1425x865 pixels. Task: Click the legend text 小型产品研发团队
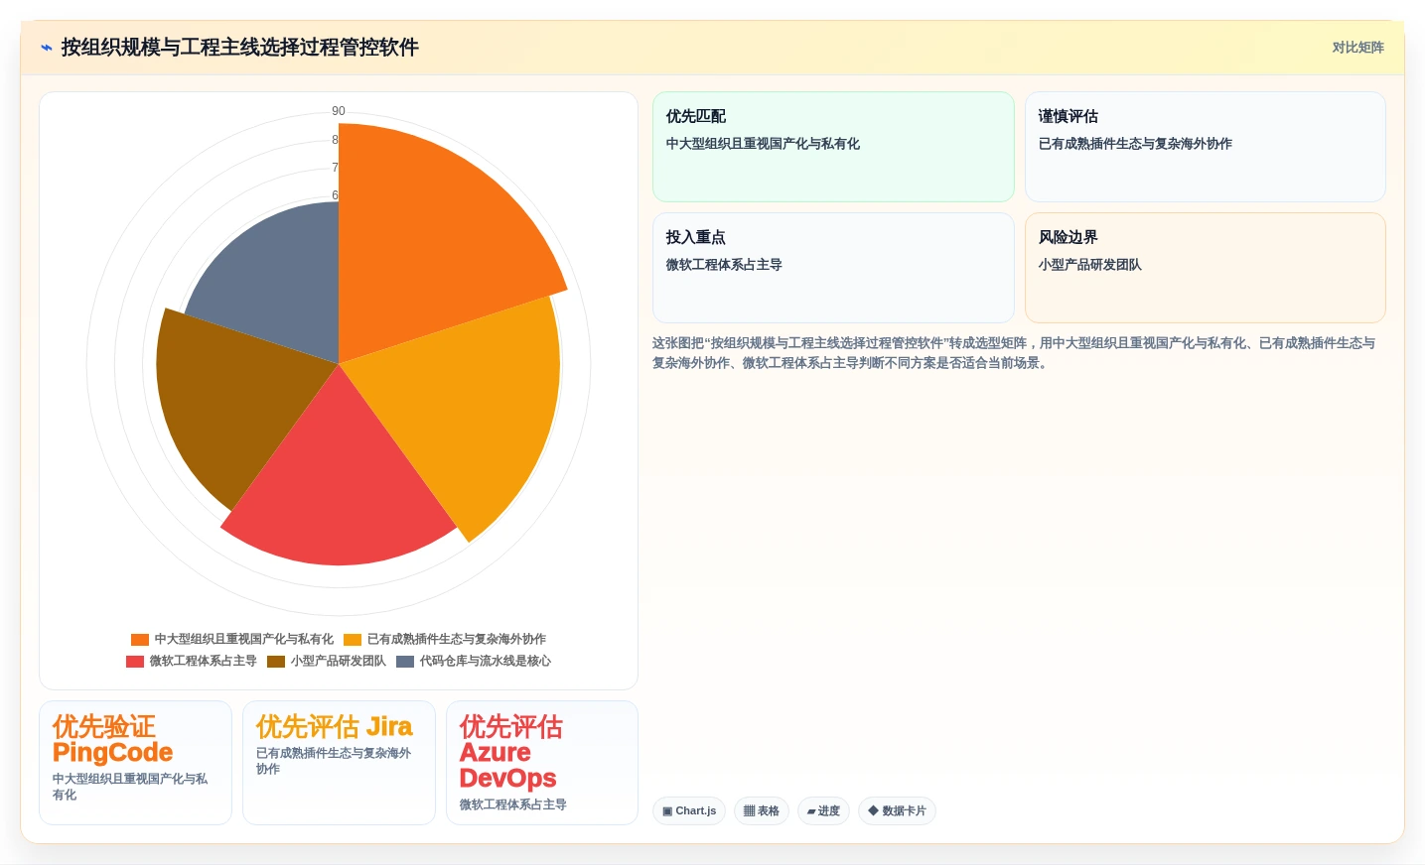coord(338,662)
